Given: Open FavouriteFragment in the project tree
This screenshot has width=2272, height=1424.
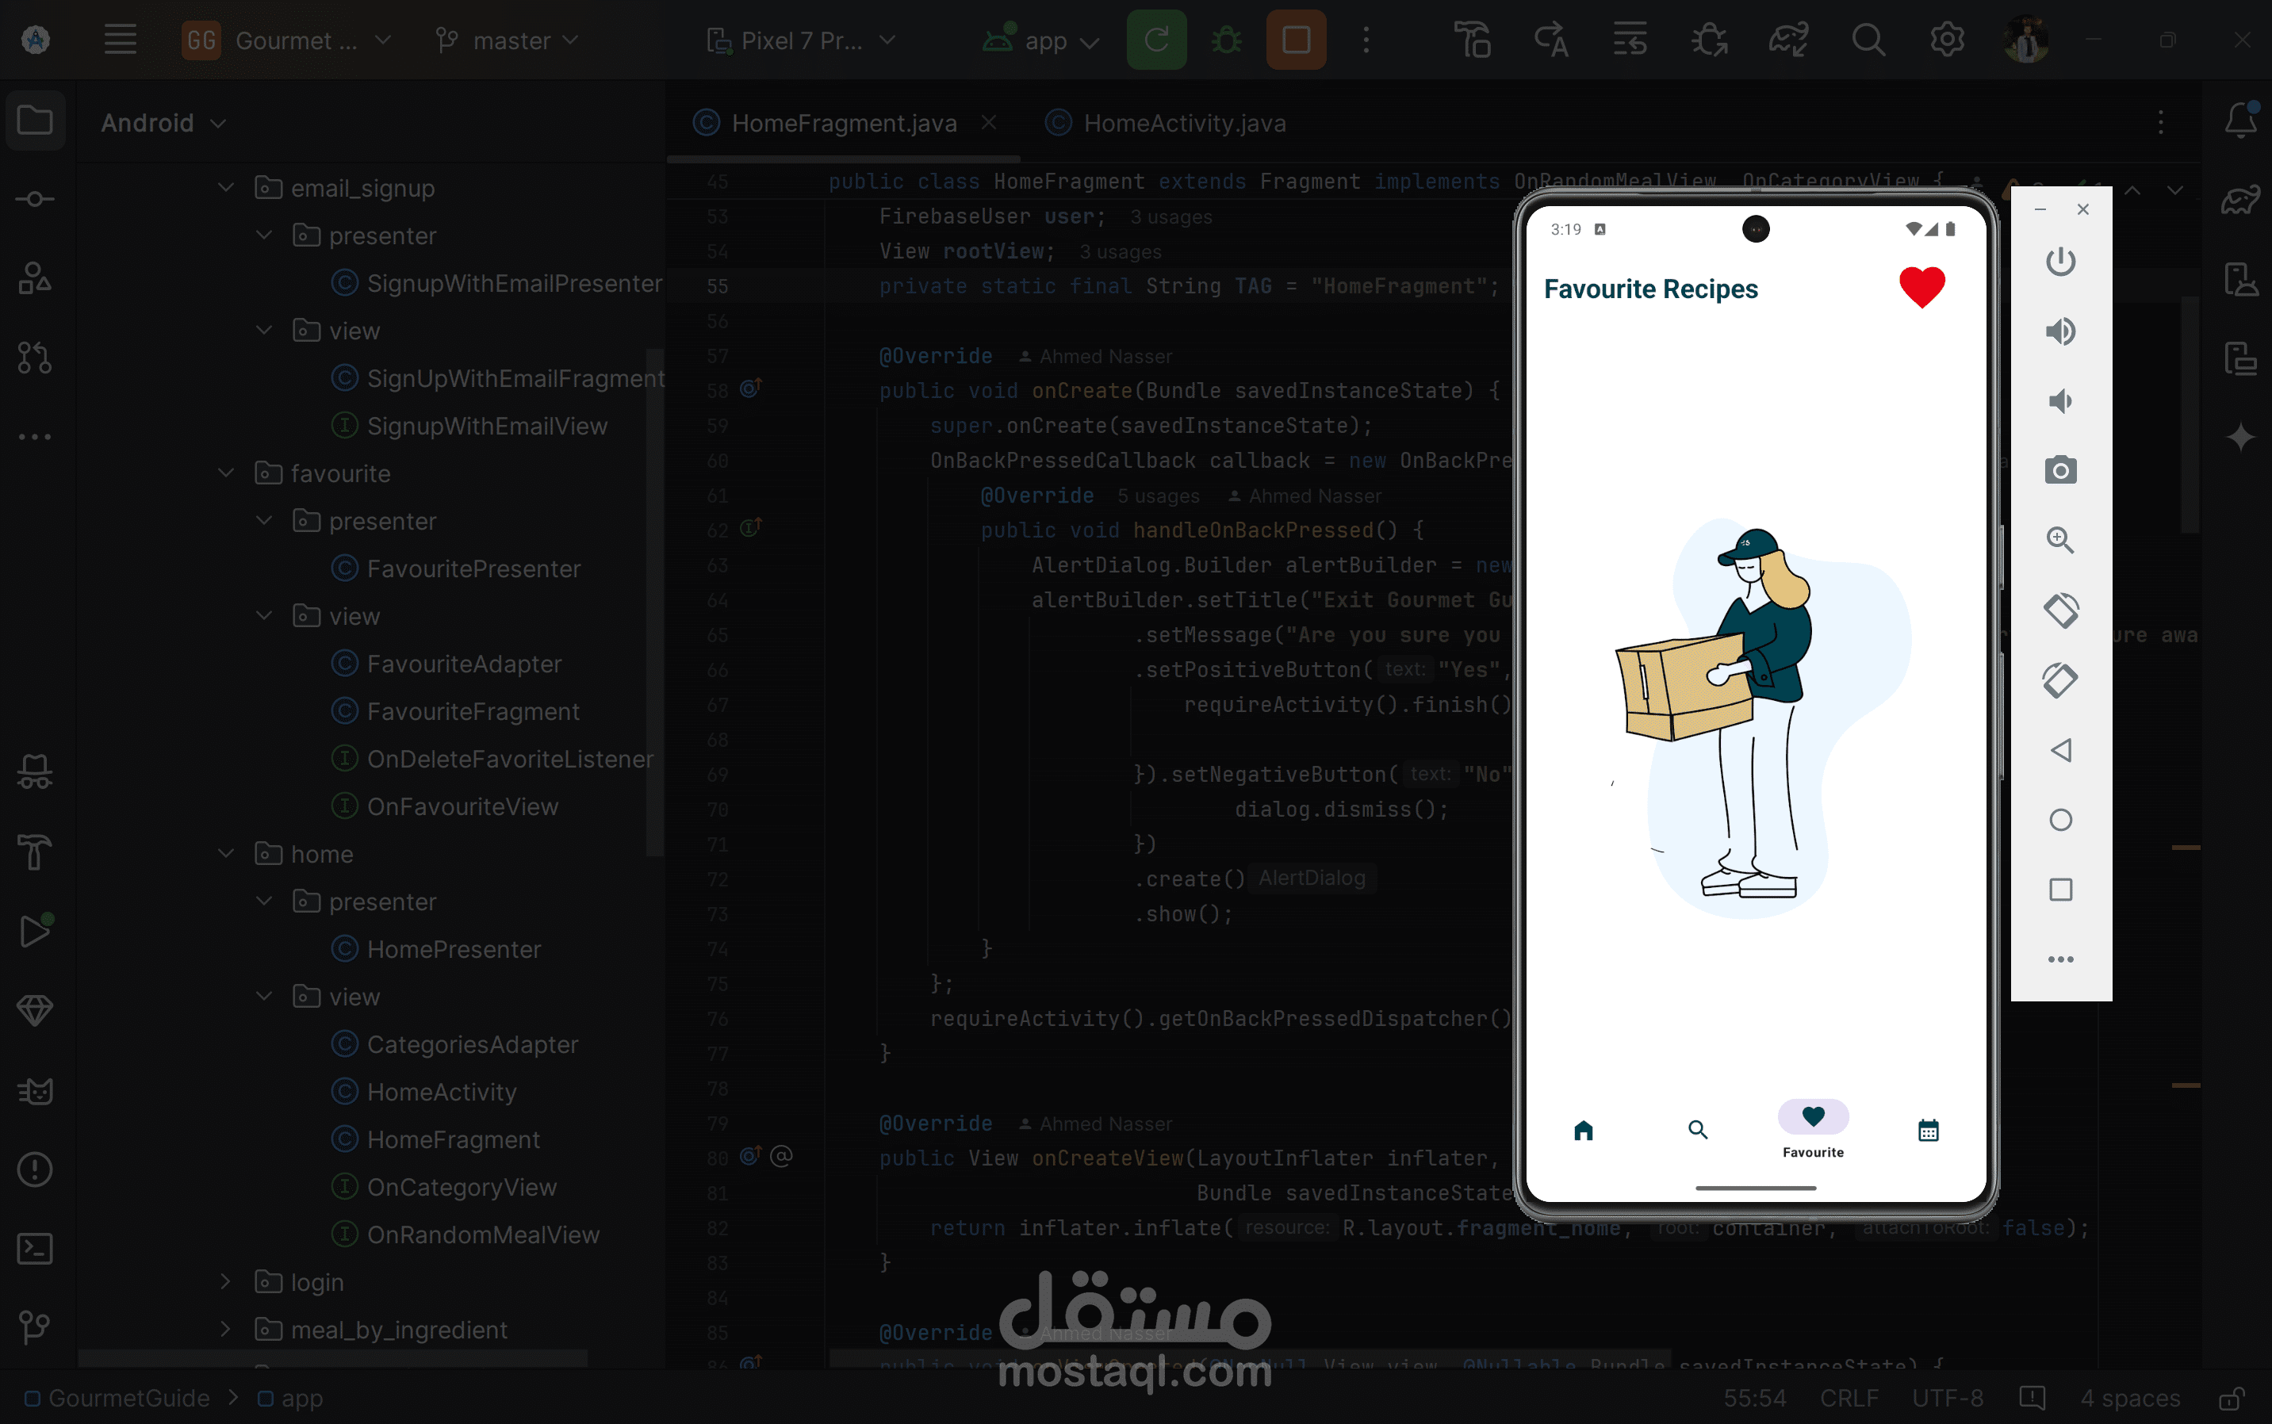Looking at the screenshot, I should pos(473,711).
